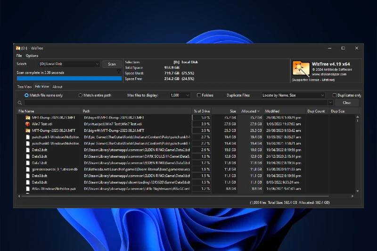The height and width of the screenshot is (251, 377).
Task: Click the horizontal scrollbar left arrow
Action: (x=19, y=196)
